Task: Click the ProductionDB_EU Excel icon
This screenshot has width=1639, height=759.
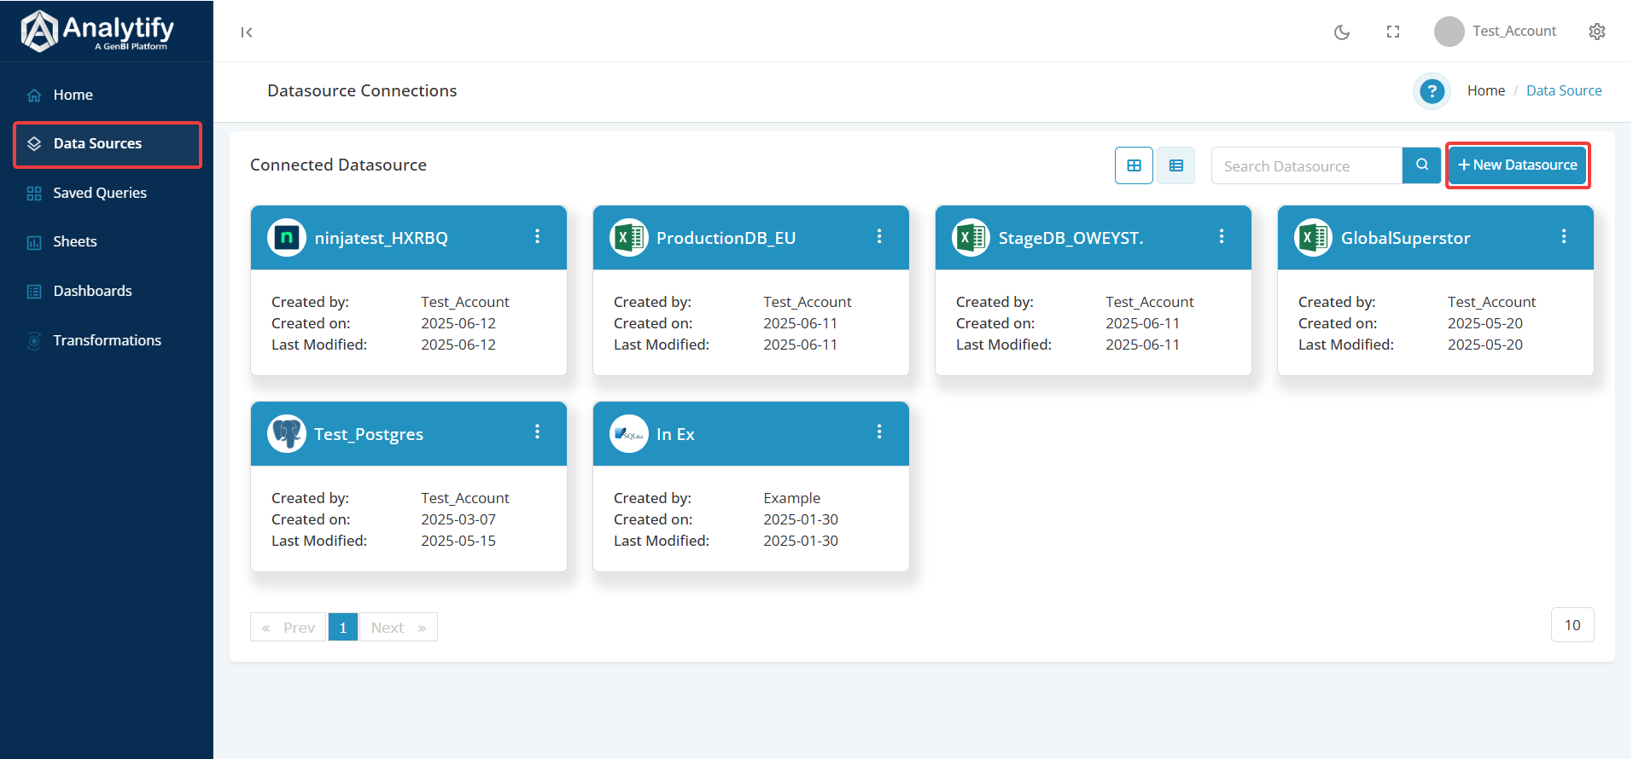Action: [629, 238]
